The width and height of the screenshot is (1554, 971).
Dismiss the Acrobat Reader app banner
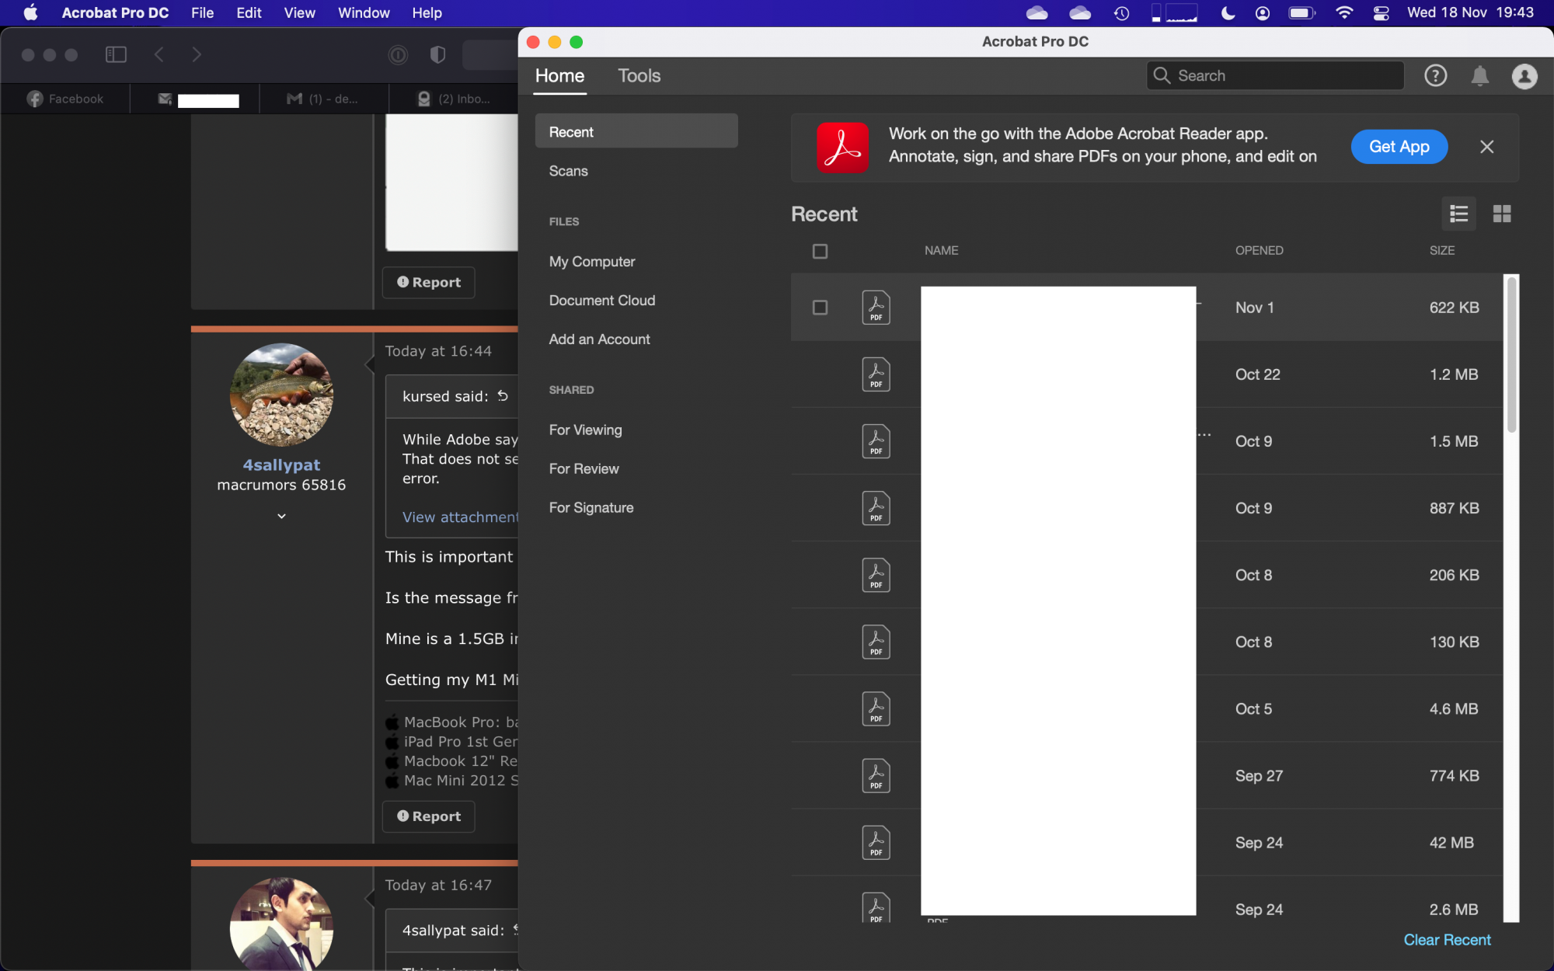(1486, 147)
